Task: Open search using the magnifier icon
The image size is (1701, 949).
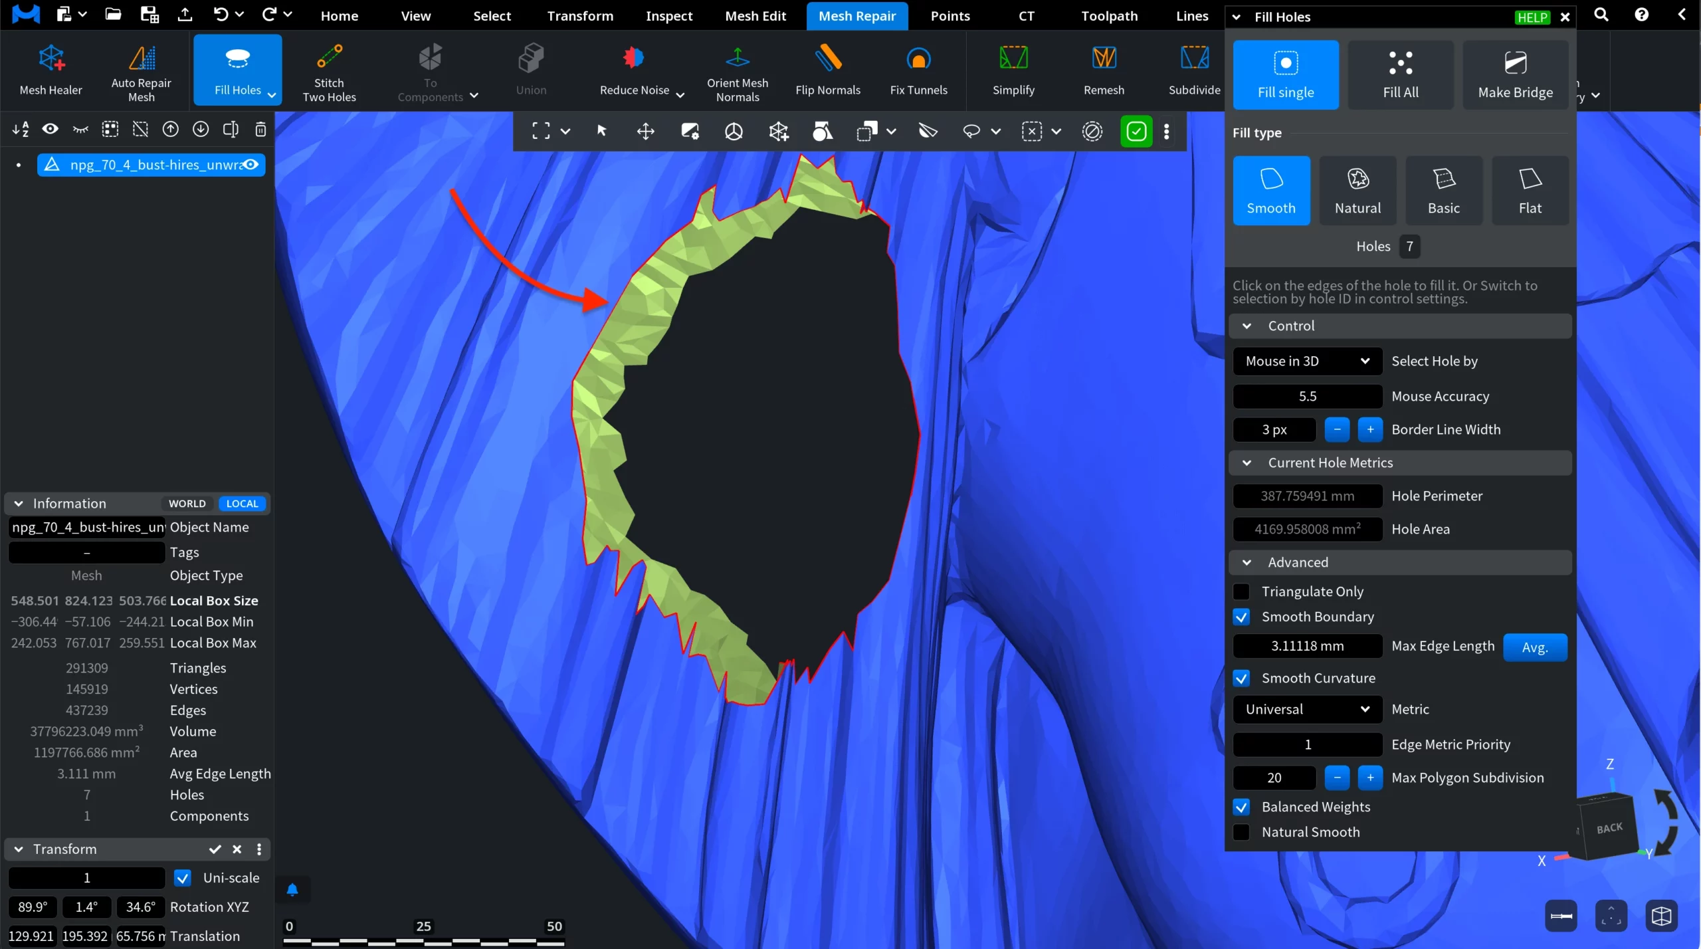Action: [x=1601, y=15]
